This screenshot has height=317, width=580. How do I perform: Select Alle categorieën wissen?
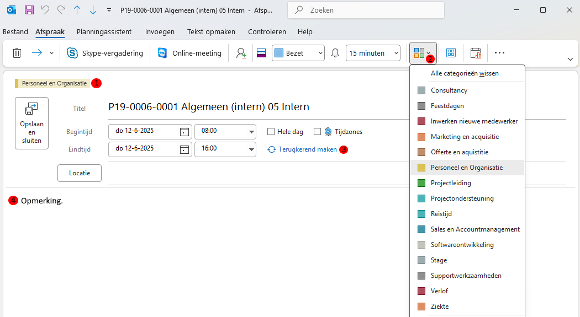pos(467,73)
